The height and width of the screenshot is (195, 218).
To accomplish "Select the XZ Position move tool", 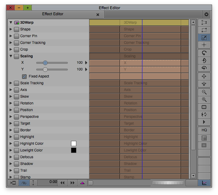I will (x=204, y=84).
